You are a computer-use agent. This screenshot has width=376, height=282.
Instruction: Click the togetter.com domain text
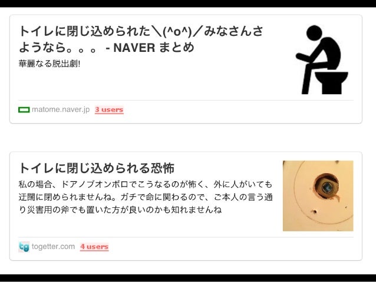[x=53, y=247]
